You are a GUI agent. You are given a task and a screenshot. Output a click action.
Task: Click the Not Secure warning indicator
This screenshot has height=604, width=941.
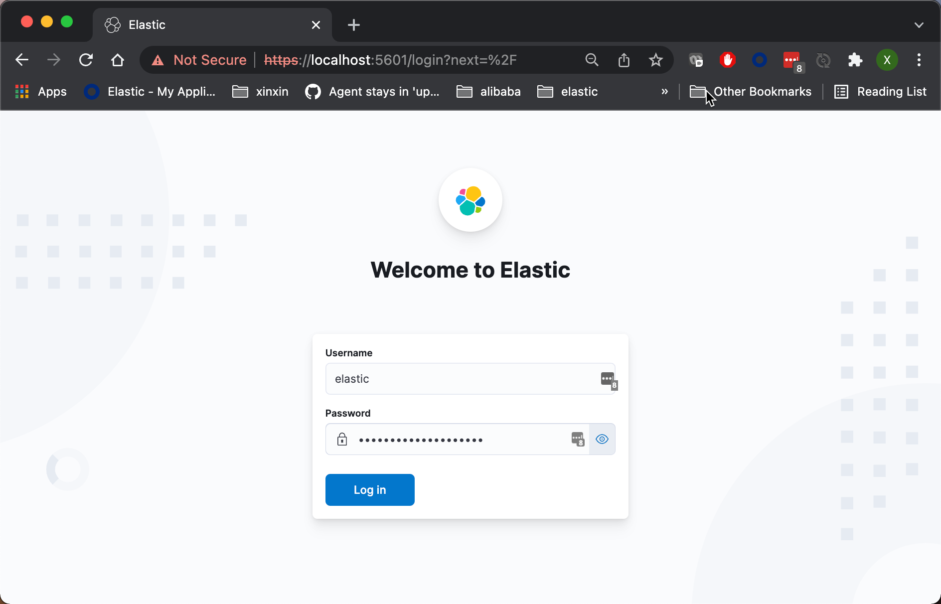[199, 60]
